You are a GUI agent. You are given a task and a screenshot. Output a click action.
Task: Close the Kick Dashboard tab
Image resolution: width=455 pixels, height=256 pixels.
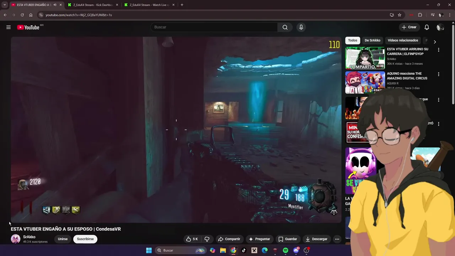click(x=117, y=5)
